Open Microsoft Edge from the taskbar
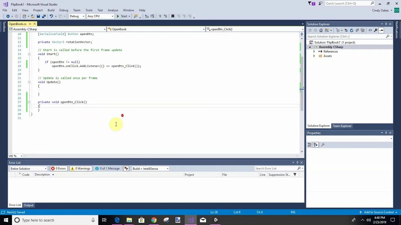 coord(117,220)
